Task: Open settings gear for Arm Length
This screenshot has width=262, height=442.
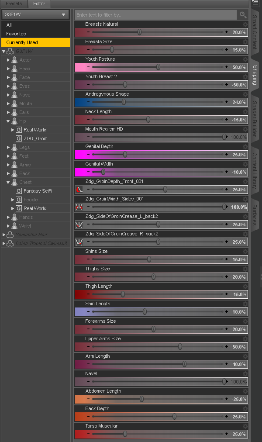Action: click(245, 356)
